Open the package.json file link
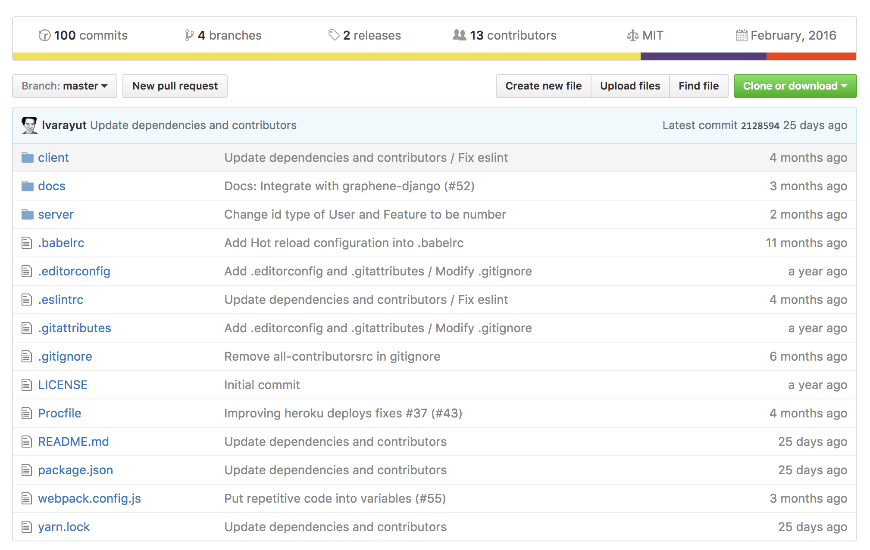 point(75,470)
